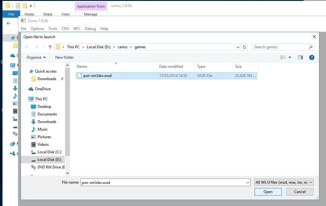Open the address bar history dropdown
Screen dimensions: 326x206
click(238, 47)
